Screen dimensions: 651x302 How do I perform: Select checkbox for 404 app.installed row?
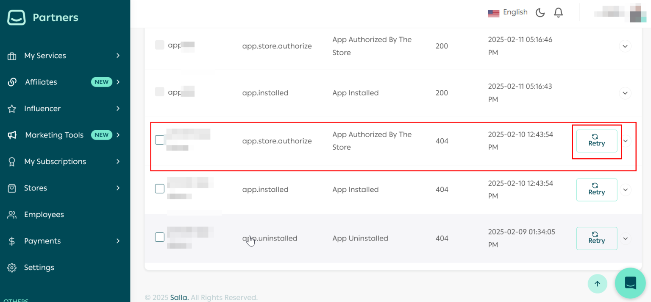click(x=159, y=189)
